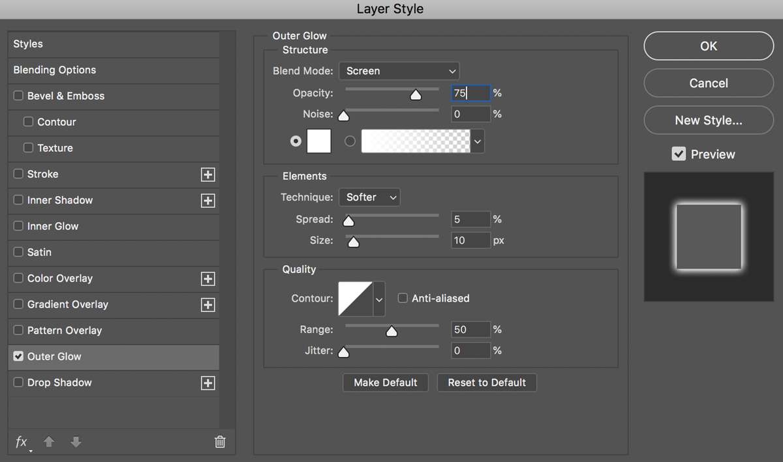Enable the Bevel & Emboss checkbox

tap(18, 96)
